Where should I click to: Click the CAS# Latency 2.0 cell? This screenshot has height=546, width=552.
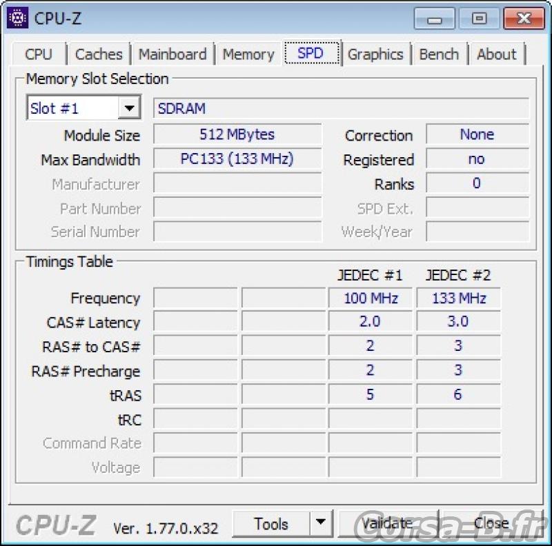pyautogui.click(x=371, y=321)
